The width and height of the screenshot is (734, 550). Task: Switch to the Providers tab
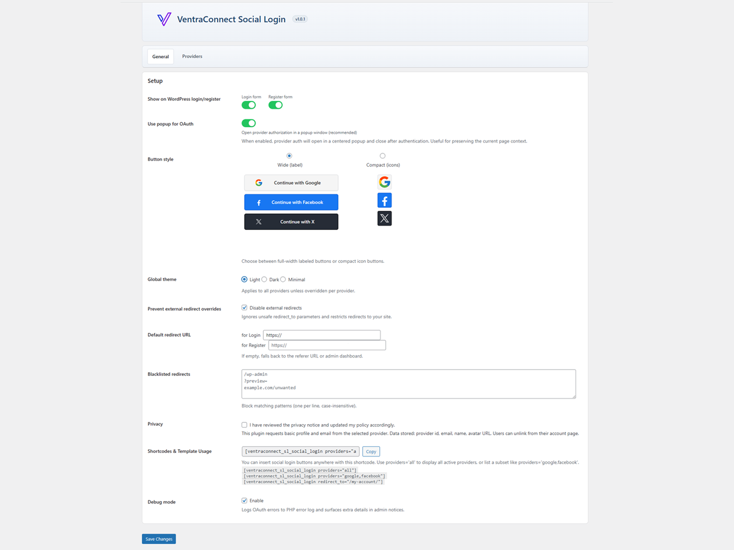(191, 56)
